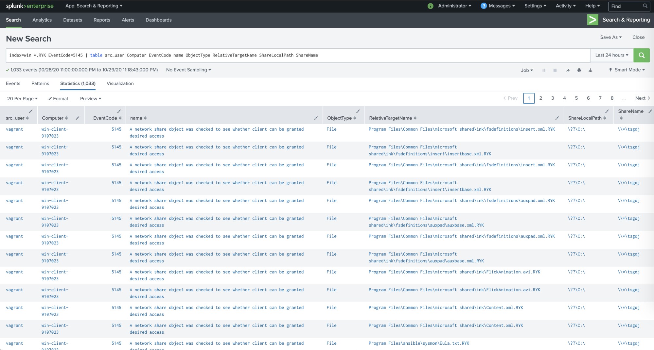Edit src_user column with pencil icon
This screenshot has height=350, width=654.
coord(31,111)
